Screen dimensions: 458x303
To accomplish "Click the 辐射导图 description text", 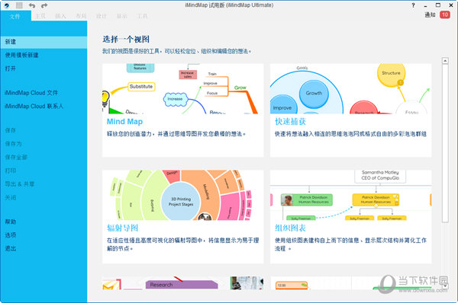I will [183, 244].
